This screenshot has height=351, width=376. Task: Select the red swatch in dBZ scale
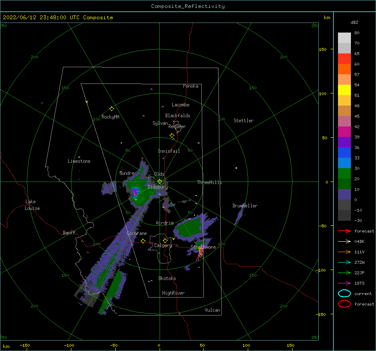click(x=344, y=59)
